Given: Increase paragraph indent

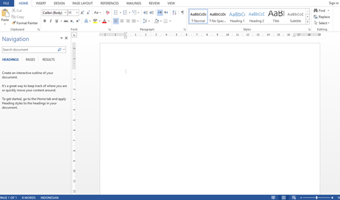Looking at the screenshot, I should (152, 13).
